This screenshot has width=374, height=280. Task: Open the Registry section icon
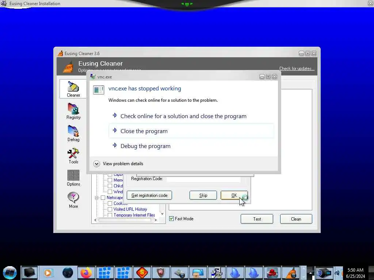pyautogui.click(x=73, y=109)
